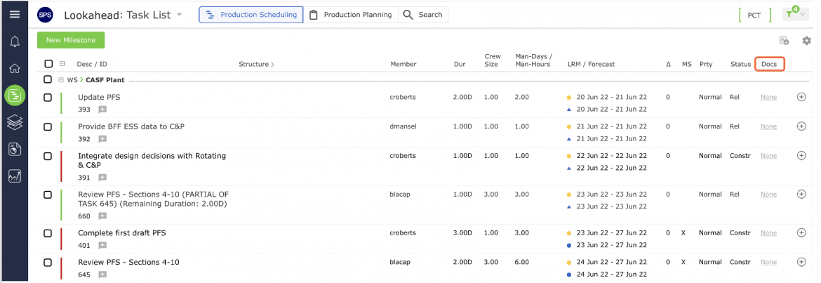Click plus circle on Integrate design decisions row

pos(801,156)
